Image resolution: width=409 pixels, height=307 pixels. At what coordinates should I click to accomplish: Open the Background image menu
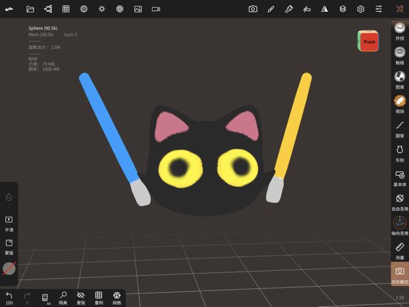(x=138, y=9)
